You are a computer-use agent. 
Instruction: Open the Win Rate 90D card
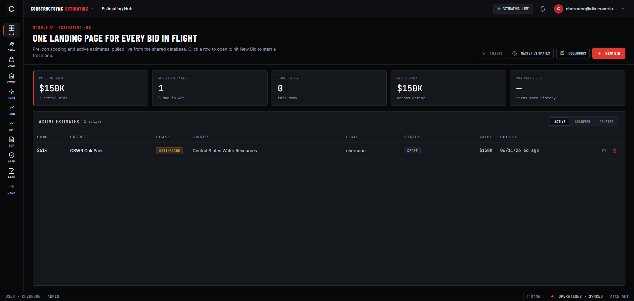click(x=568, y=88)
